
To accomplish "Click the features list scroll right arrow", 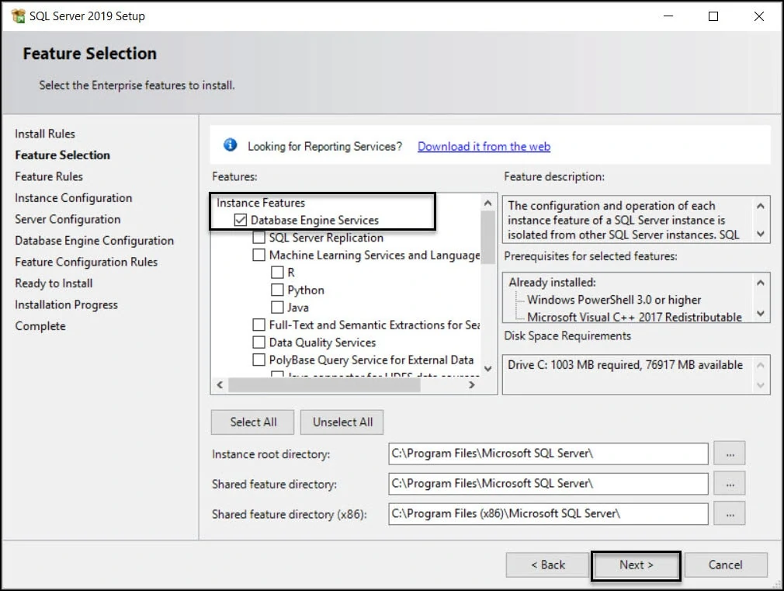I will [471, 385].
